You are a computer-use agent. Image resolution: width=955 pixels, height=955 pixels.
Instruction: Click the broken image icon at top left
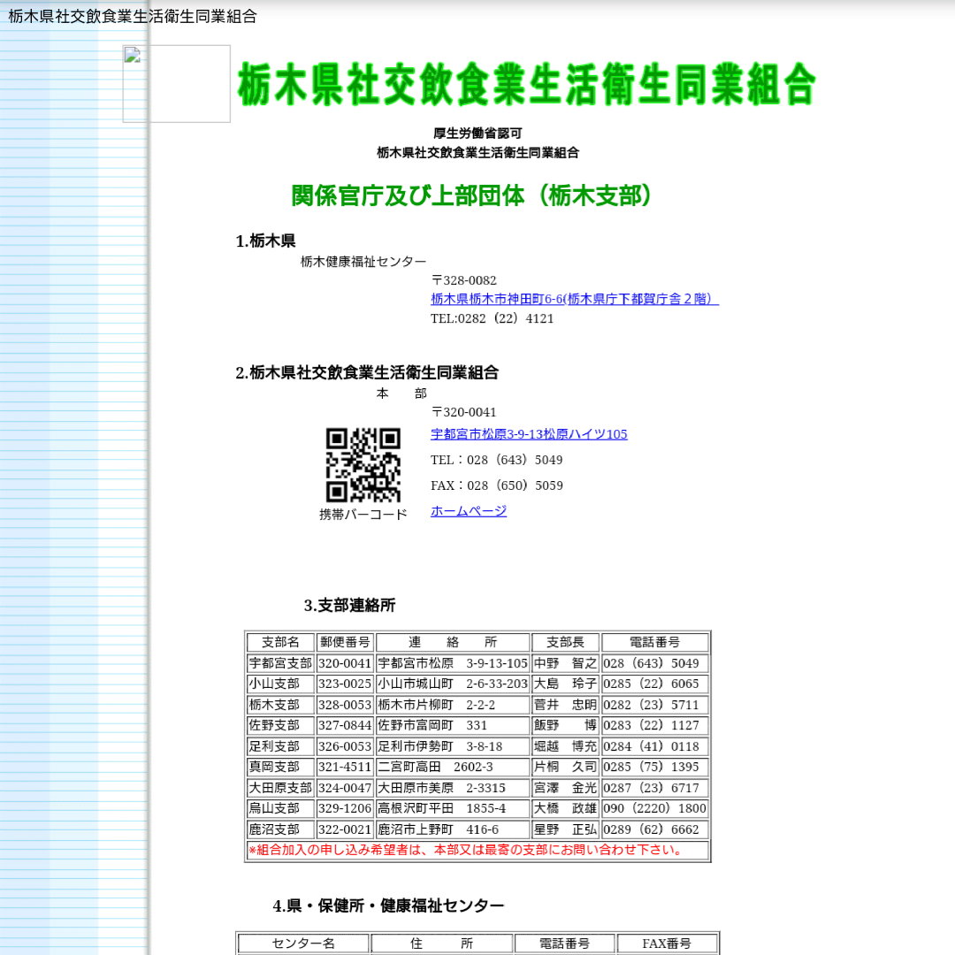tap(176, 84)
